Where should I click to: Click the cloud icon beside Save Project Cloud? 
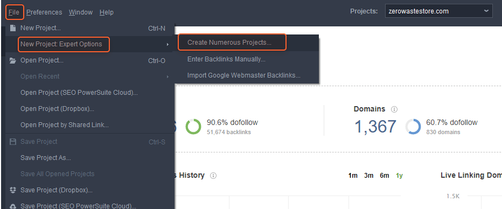13,206
